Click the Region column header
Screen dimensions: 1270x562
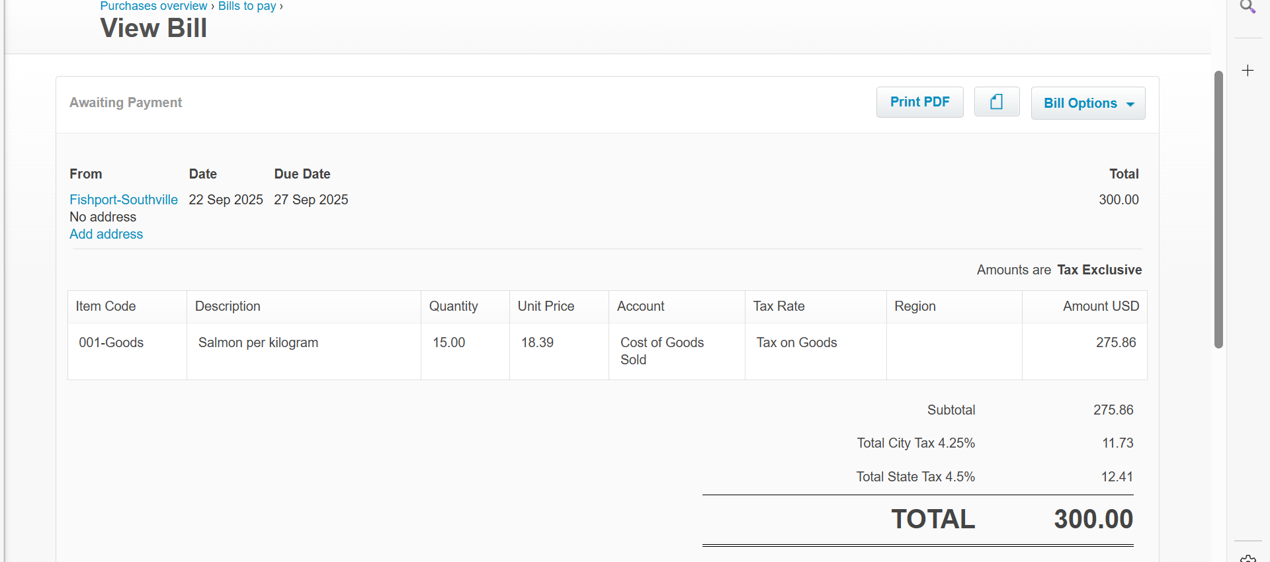pyautogui.click(x=915, y=306)
